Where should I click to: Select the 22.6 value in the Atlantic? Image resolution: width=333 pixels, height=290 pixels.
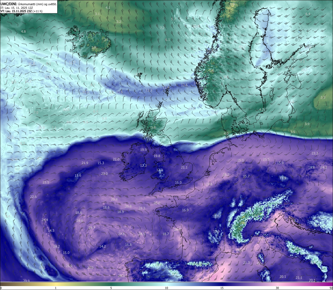point(33,197)
